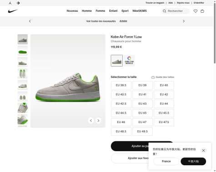This screenshot has width=216, height=172.
Task: Select size EU 40
Action: click(164, 85)
